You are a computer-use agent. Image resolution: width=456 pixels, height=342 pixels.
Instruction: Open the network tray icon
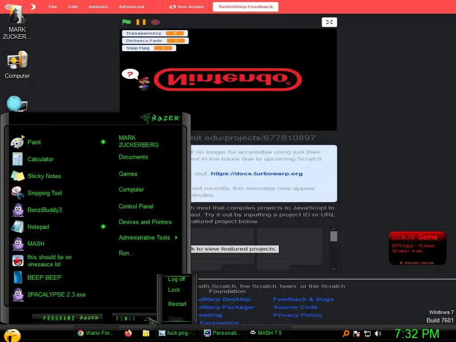coord(367,334)
